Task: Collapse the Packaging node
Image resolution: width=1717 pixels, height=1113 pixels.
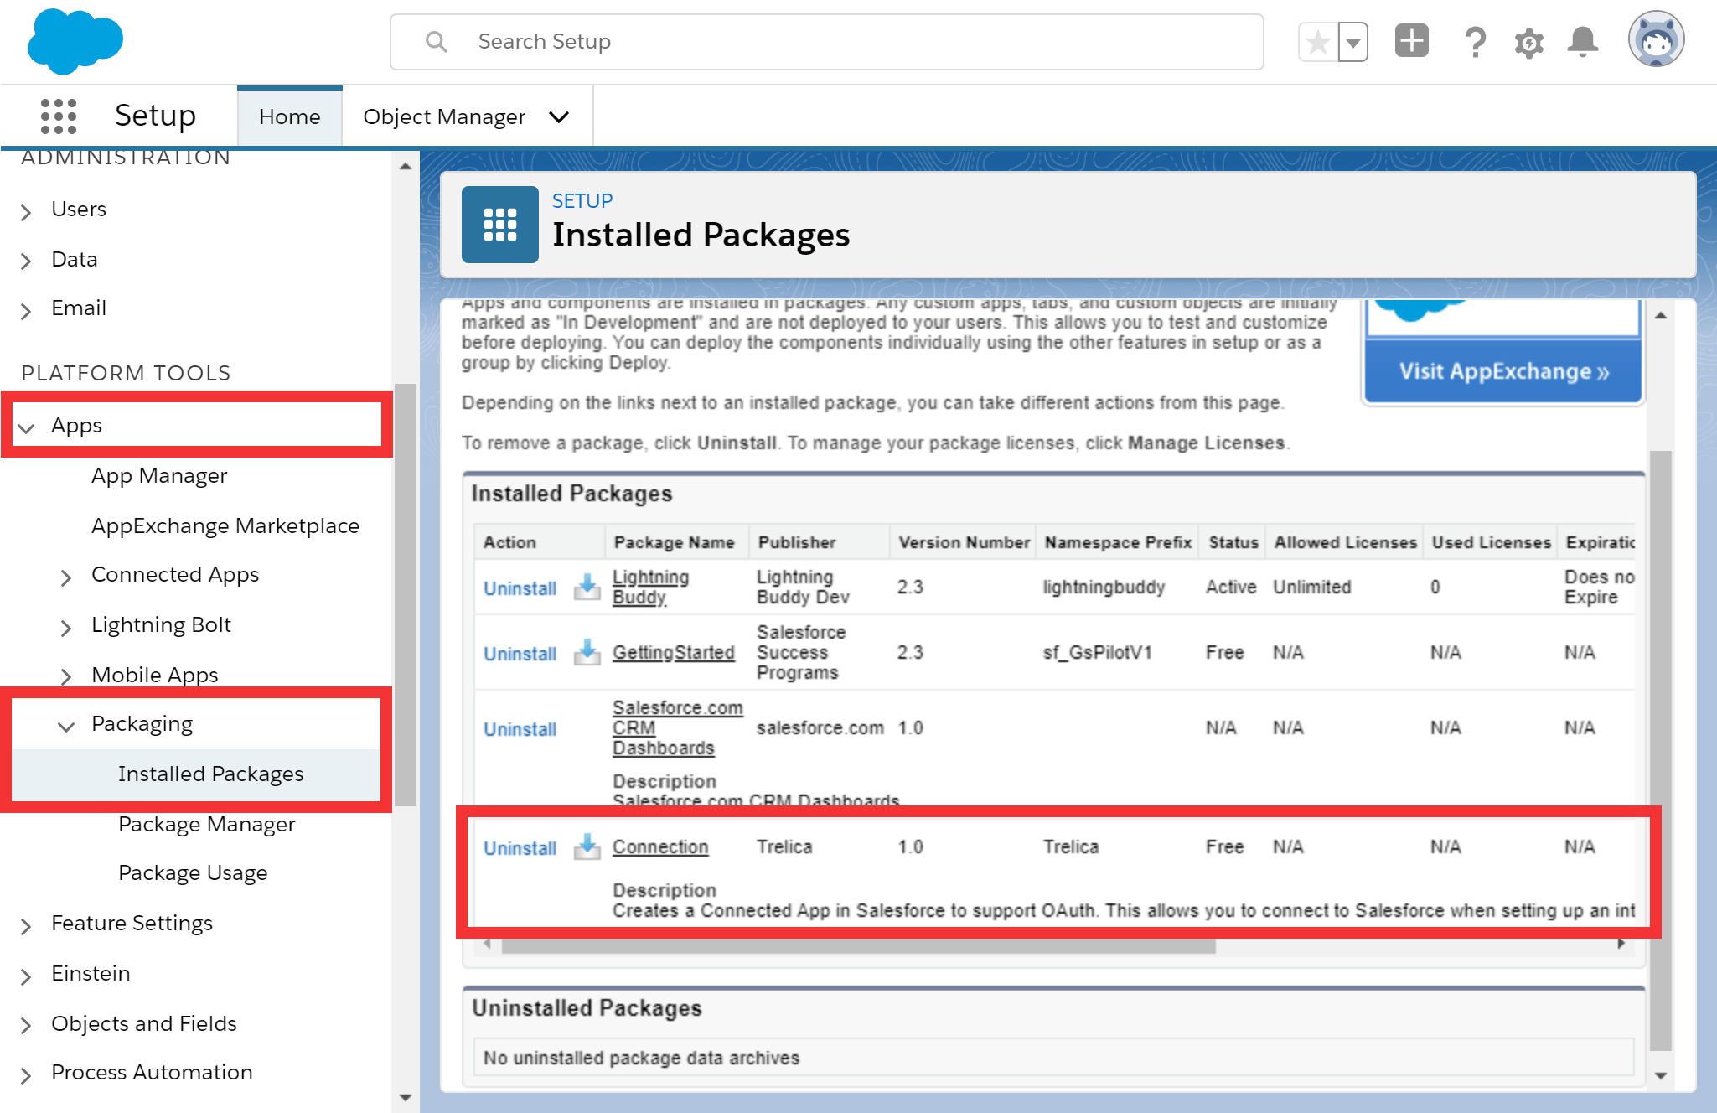Action: point(66,726)
